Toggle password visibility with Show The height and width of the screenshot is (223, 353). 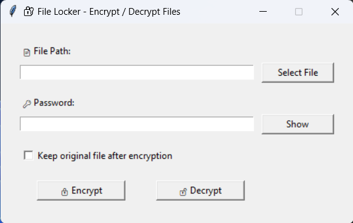point(298,124)
